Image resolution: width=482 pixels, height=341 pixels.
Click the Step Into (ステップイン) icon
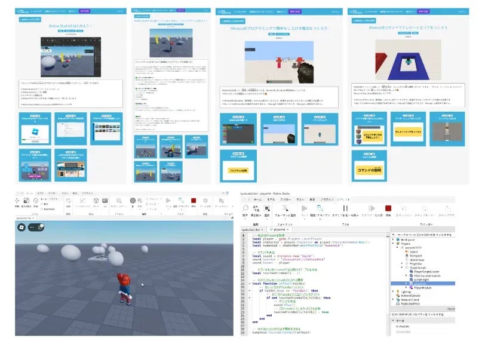click(x=404, y=208)
